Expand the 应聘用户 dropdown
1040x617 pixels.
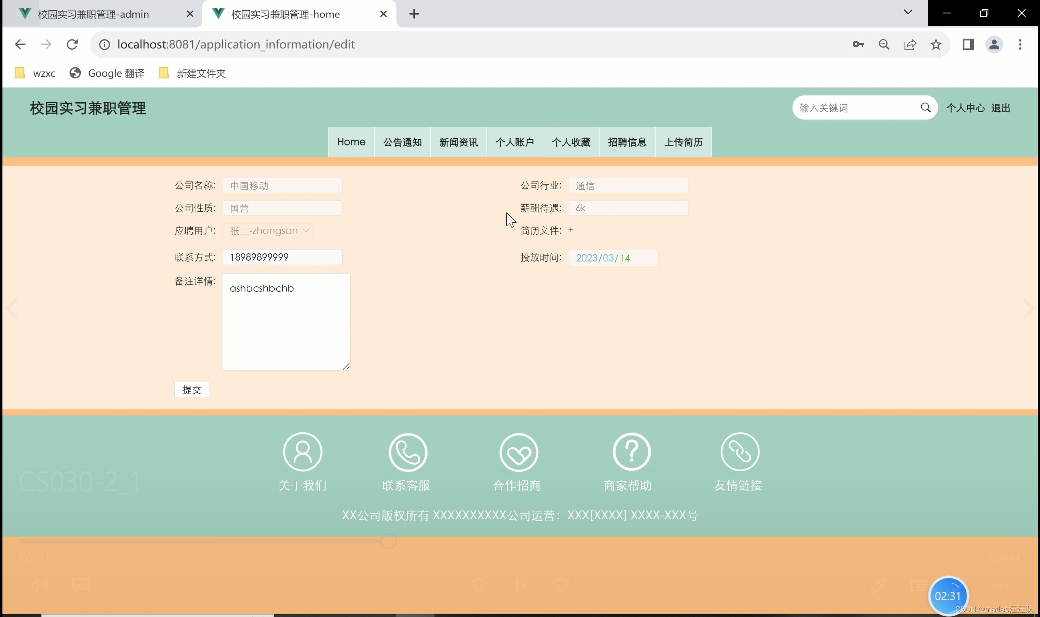tap(267, 231)
